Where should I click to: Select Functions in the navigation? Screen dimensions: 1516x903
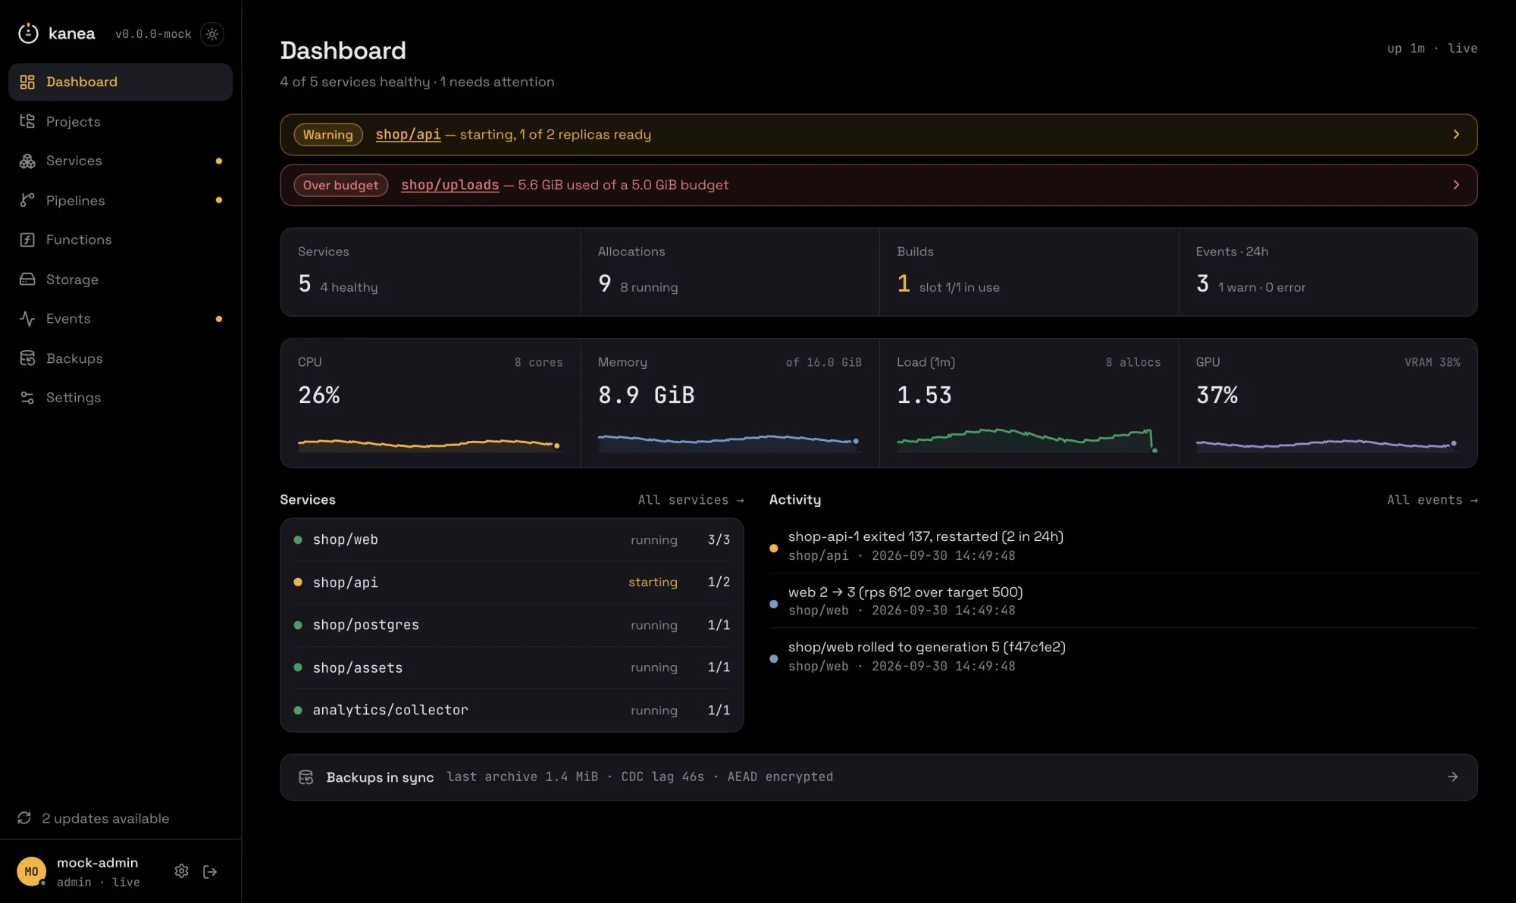click(121, 239)
